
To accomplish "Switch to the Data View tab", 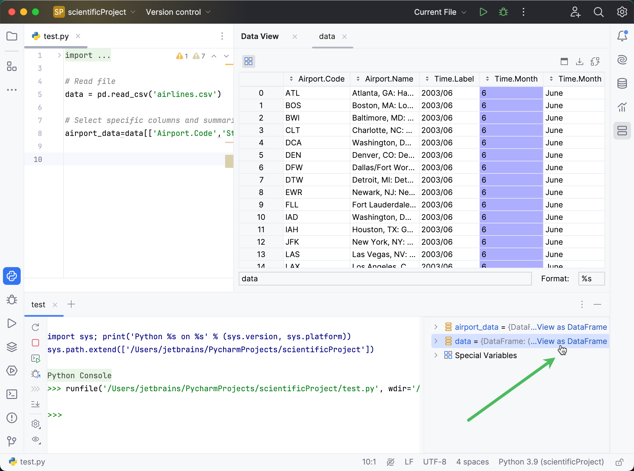I will [260, 36].
